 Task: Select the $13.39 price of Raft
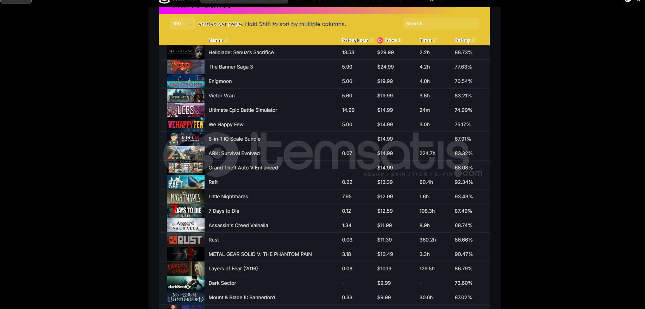click(x=385, y=182)
